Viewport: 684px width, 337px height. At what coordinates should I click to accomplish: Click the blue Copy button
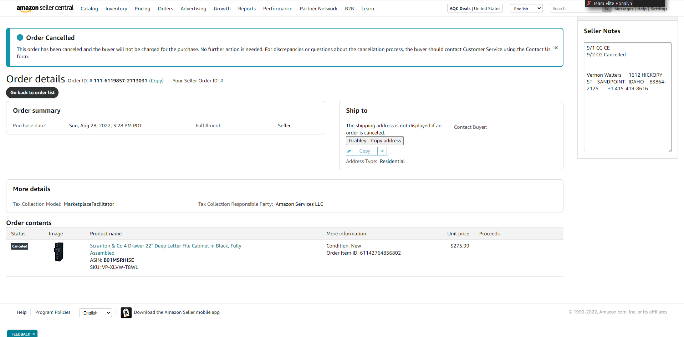tap(365, 151)
